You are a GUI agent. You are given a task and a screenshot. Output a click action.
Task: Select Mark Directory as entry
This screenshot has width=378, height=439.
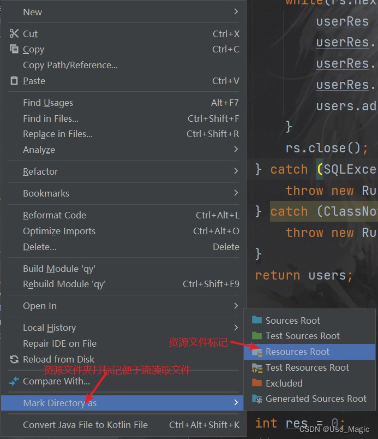pos(122,403)
